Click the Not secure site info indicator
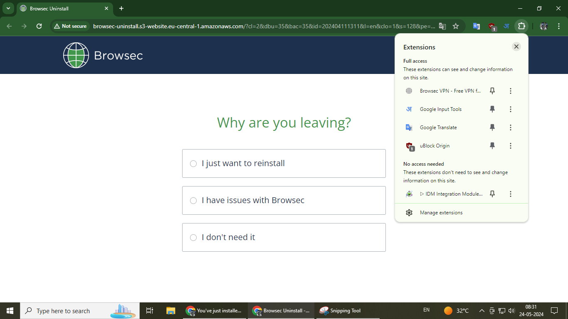 (70, 26)
